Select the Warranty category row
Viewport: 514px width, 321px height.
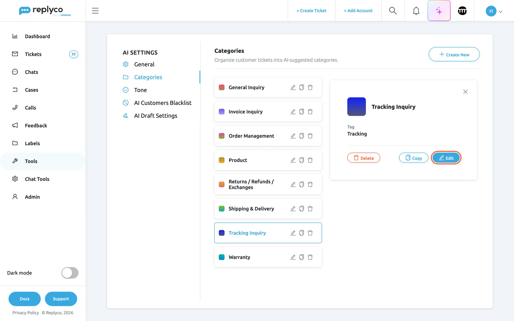(268, 257)
